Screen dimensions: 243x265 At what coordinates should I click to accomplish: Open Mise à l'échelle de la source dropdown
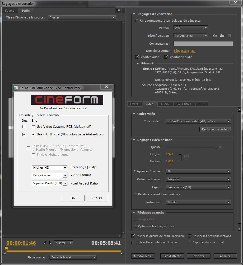82,17
